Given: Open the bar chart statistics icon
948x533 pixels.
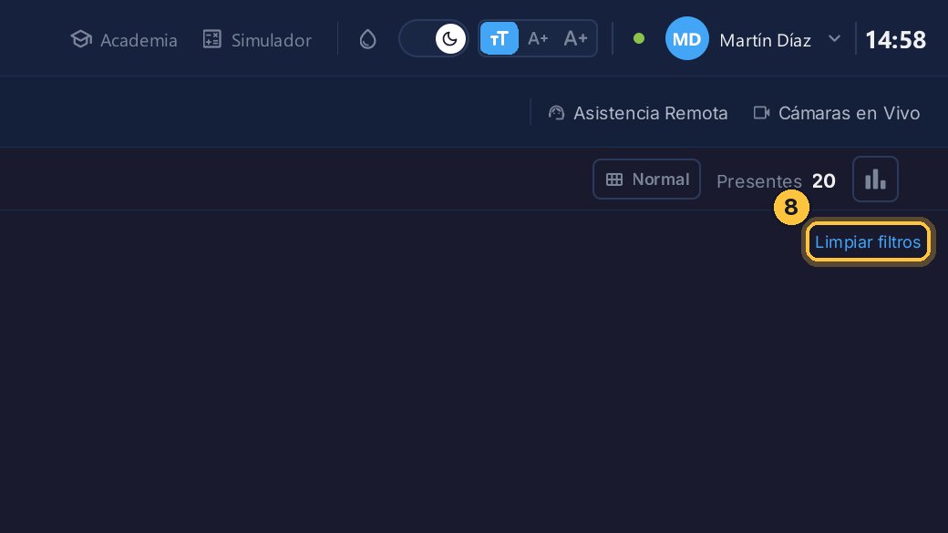Looking at the screenshot, I should [875, 179].
